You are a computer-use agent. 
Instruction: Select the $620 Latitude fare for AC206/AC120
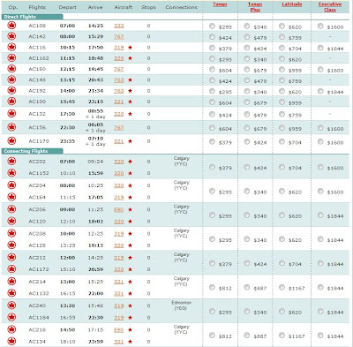pos(282,215)
